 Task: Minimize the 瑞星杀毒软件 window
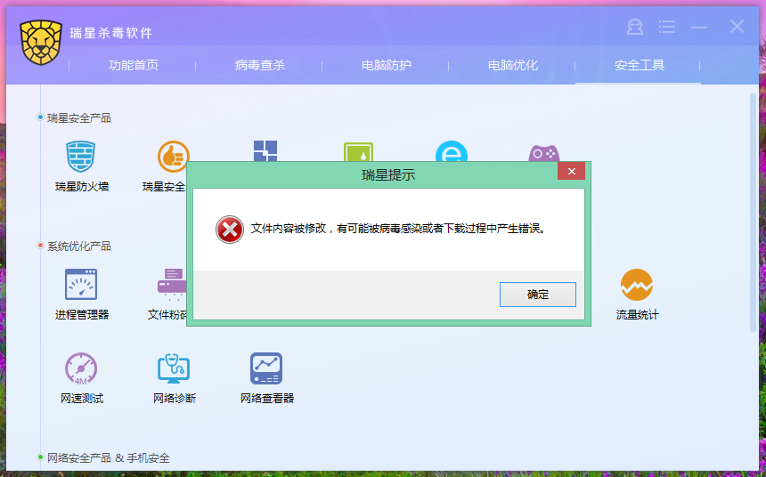pos(699,28)
